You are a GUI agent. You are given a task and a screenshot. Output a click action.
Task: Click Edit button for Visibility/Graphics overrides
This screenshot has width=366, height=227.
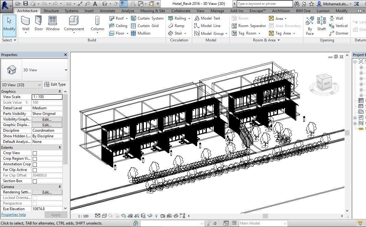click(x=47, y=119)
